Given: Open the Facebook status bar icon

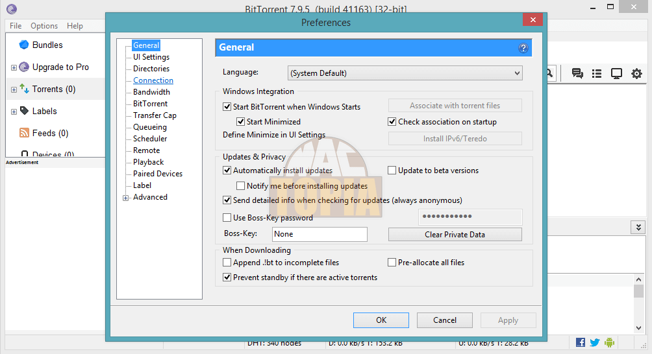Looking at the screenshot, I should [x=581, y=342].
